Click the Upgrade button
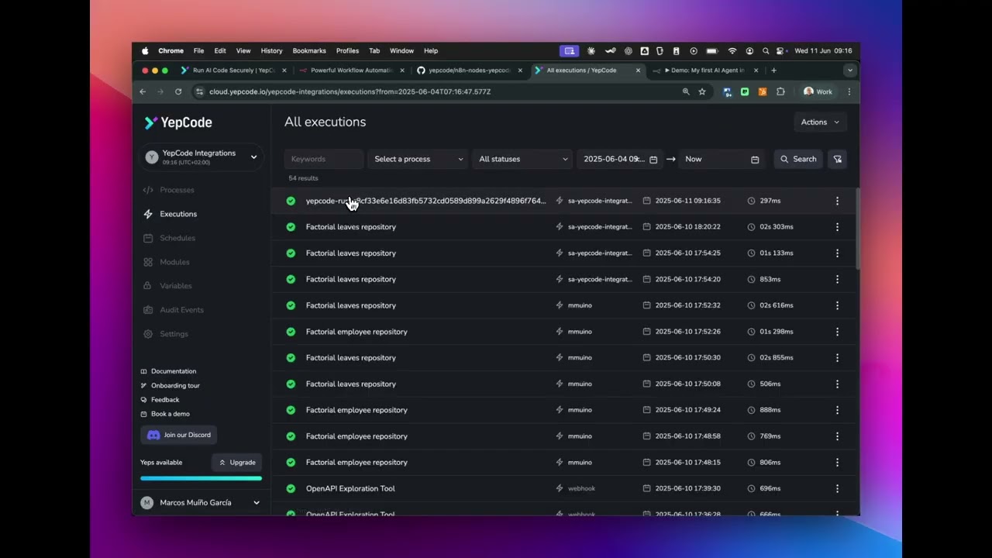This screenshot has height=558, width=992. [x=236, y=463]
